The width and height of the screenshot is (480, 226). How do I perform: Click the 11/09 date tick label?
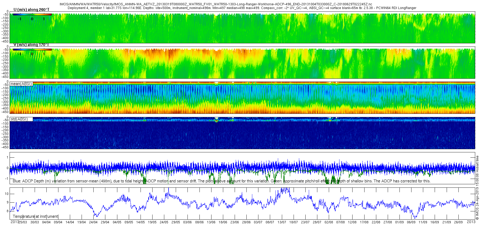point(423,222)
